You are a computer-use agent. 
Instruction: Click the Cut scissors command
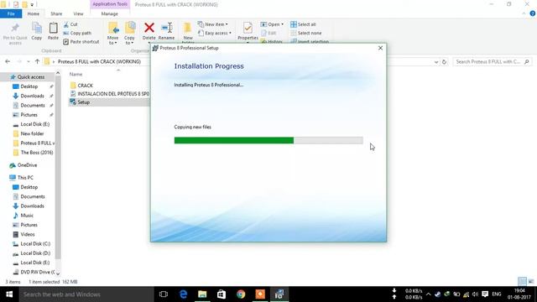(x=70, y=24)
